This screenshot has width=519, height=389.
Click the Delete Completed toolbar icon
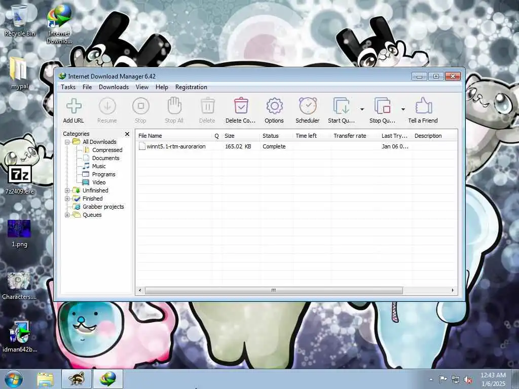[x=241, y=106]
